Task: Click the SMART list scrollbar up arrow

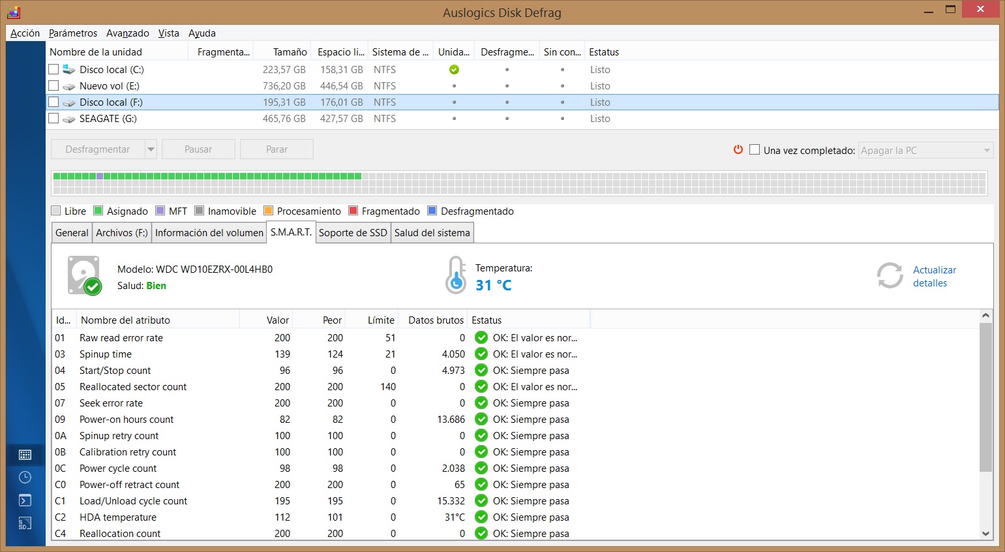Action: (x=985, y=316)
